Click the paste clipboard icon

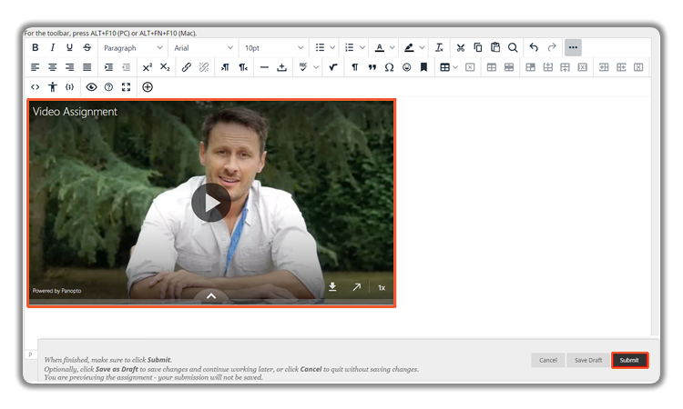point(495,47)
